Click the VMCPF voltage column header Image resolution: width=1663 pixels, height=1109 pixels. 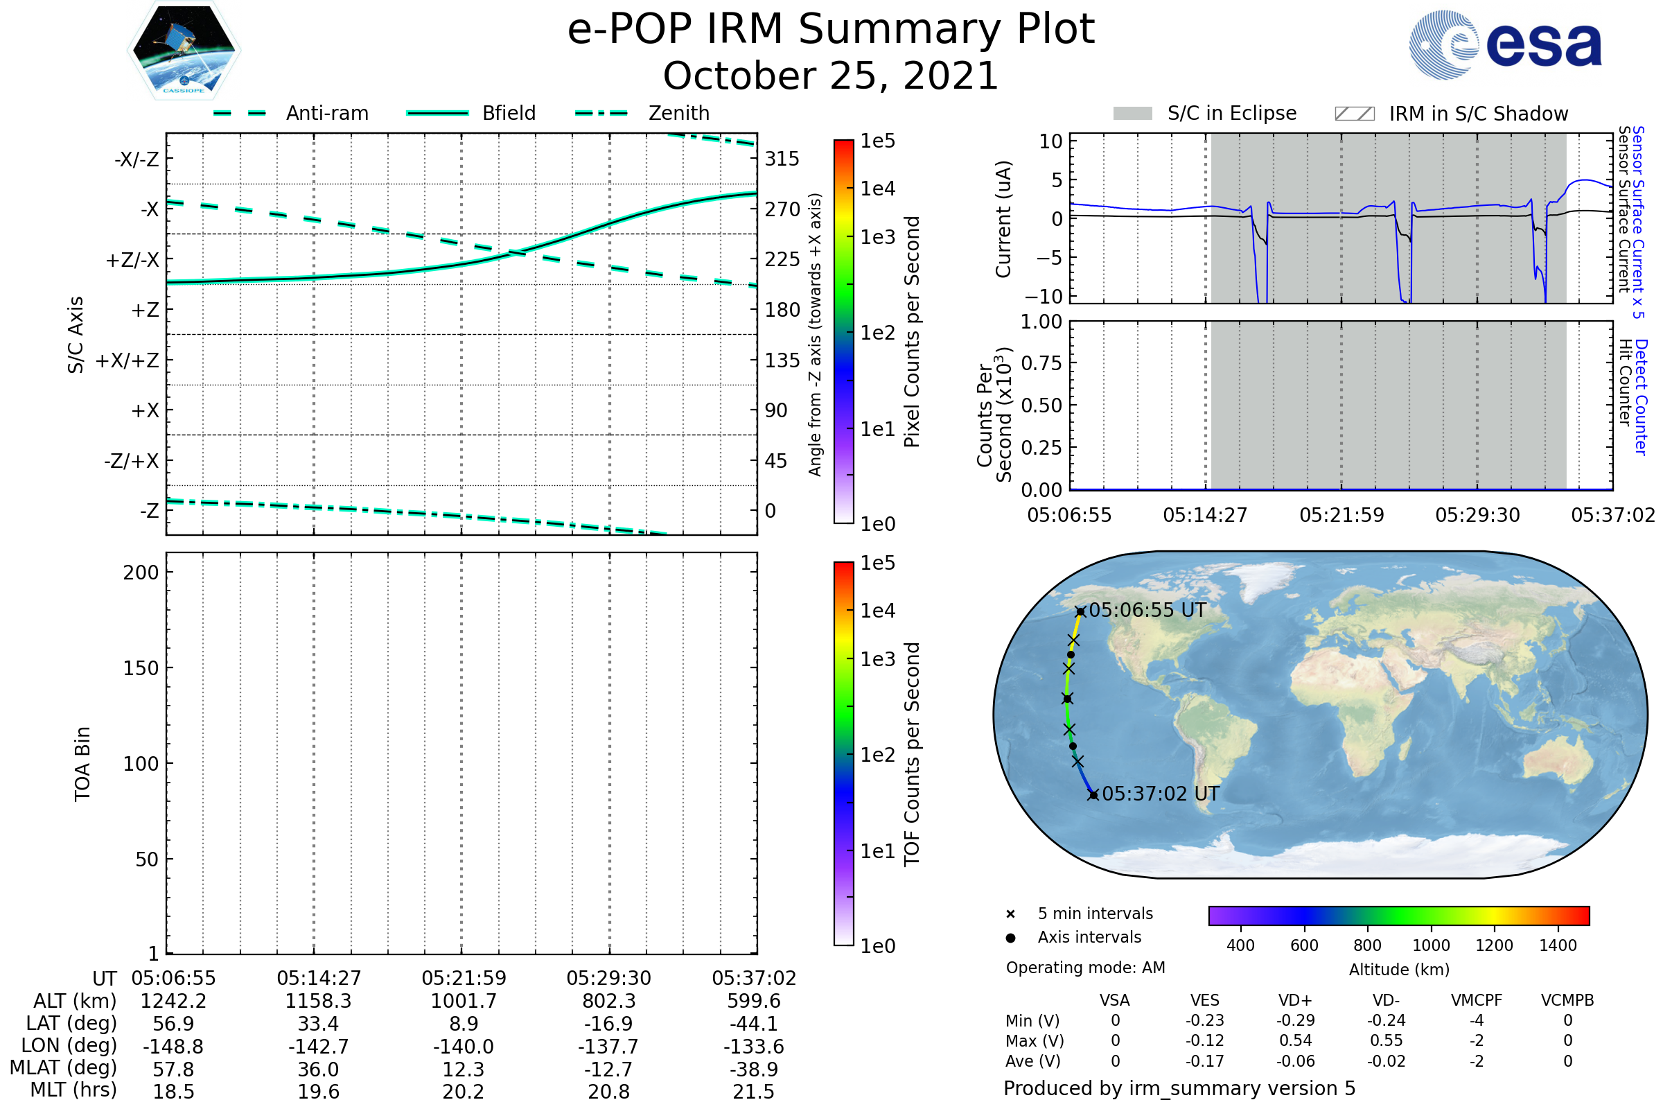tap(1477, 1000)
